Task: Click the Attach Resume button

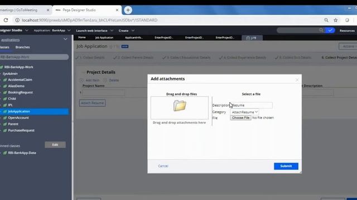Action: coord(92,103)
